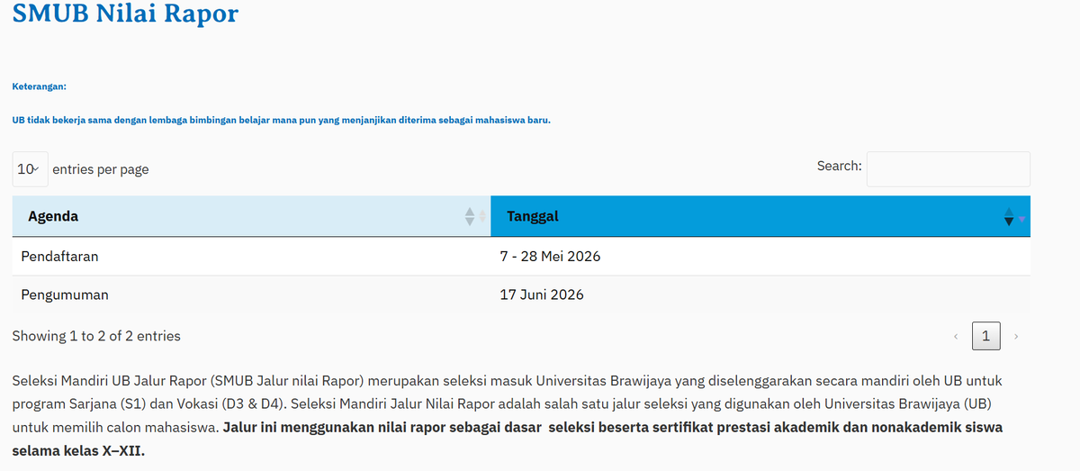1080x471 pixels.
Task: Click the next page arrow
Action: coord(1015,336)
